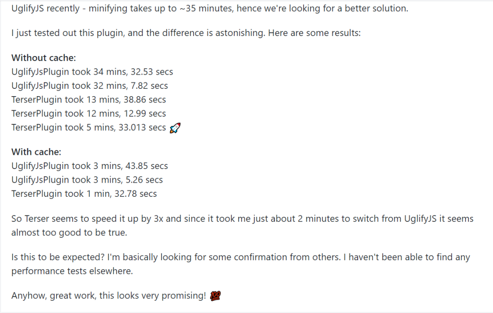Image resolution: width=493 pixels, height=313 pixels.
Task: Click the text 'So Terser seems to speed it up'
Action: tap(73, 219)
